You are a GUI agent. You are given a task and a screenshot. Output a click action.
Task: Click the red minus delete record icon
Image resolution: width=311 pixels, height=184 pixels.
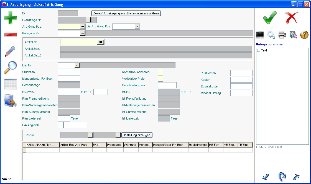[x=10, y=34]
